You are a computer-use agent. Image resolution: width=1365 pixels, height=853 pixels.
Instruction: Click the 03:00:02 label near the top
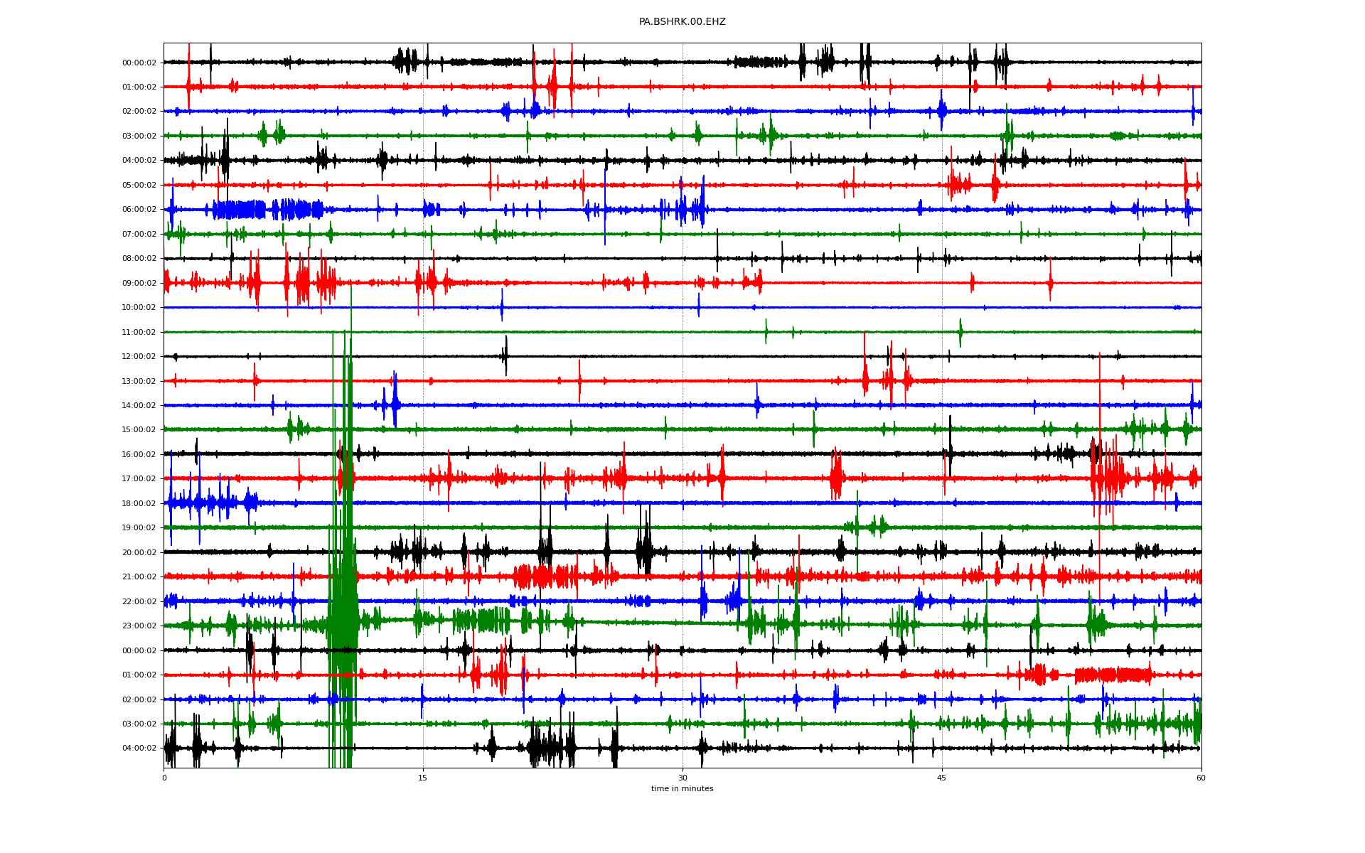pos(139,136)
